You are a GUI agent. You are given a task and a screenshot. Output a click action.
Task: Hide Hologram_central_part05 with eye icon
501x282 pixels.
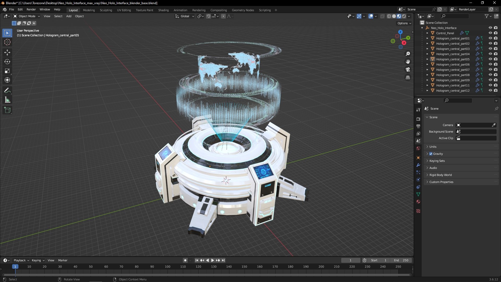click(490, 59)
